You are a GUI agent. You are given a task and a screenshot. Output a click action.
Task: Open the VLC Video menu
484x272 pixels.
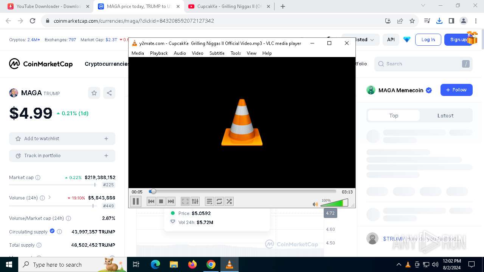[197, 53]
